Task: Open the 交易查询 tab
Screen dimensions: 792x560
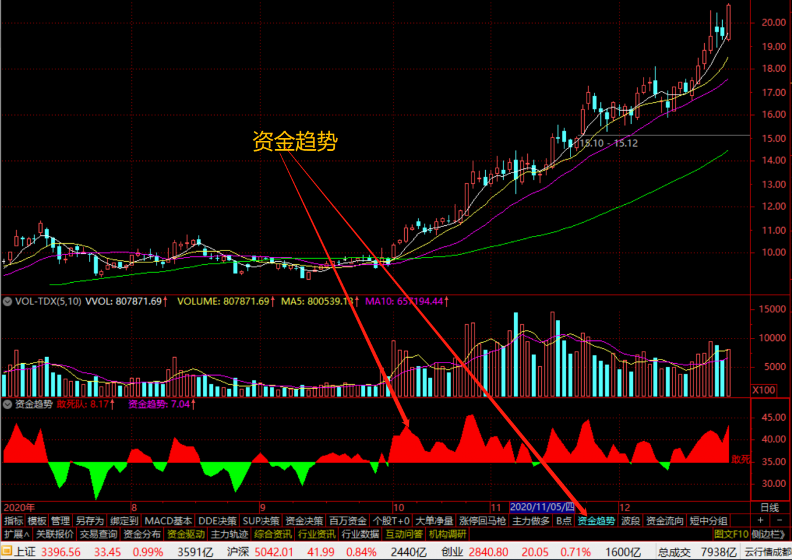Action: (98, 534)
